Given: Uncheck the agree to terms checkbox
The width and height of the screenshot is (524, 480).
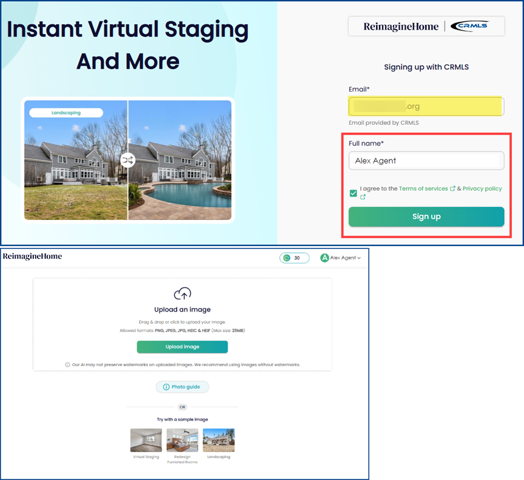Looking at the screenshot, I should click(354, 193).
